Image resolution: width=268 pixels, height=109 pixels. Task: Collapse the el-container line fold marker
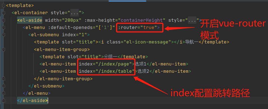pos(4,13)
